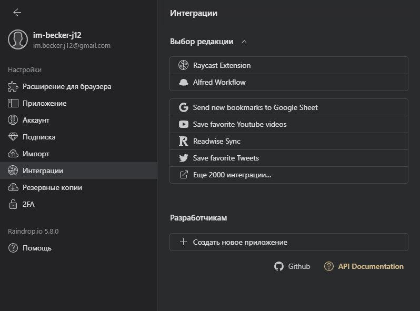Image resolution: width=420 pixels, height=311 pixels.
Task: Click the user avatar icon
Action: click(18, 39)
